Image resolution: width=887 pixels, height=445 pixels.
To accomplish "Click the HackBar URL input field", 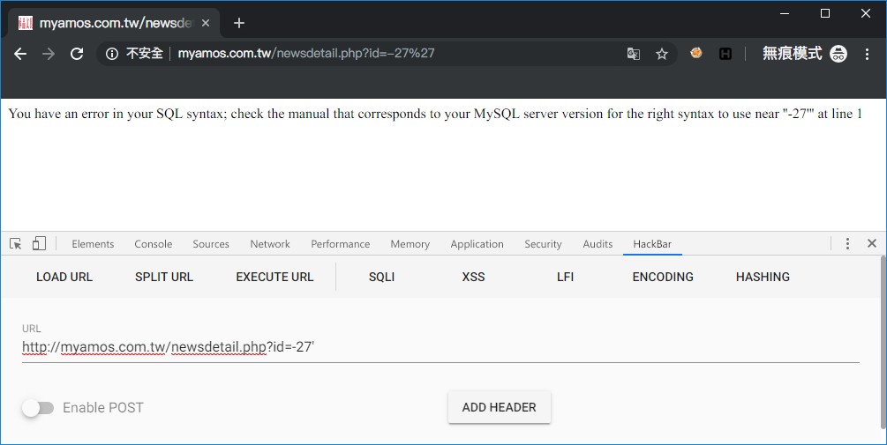I will point(440,346).
